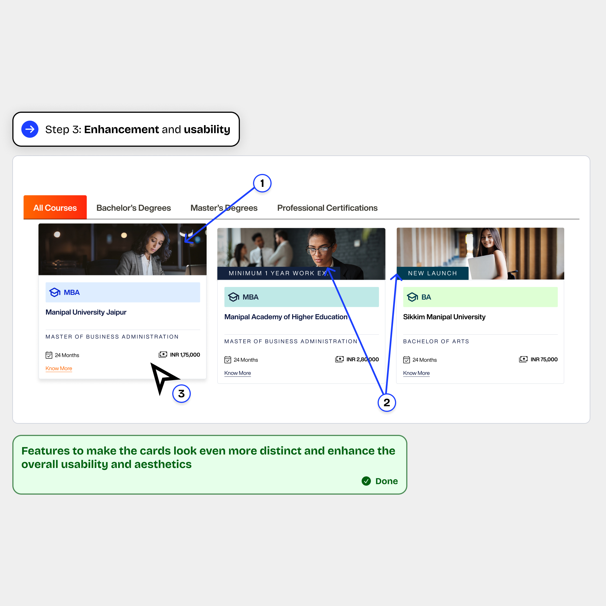Click the green Done checkmark icon
This screenshot has height=606, width=606.
(366, 481)
